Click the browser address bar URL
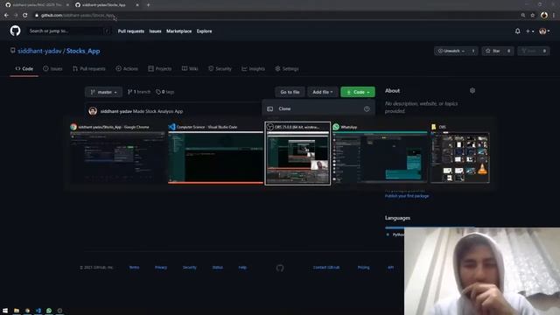Viewport: 560px width, 315px height. coord(77,16)
